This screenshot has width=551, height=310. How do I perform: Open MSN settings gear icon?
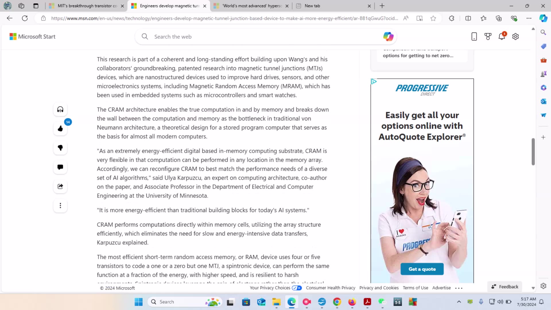click(515, 36)
